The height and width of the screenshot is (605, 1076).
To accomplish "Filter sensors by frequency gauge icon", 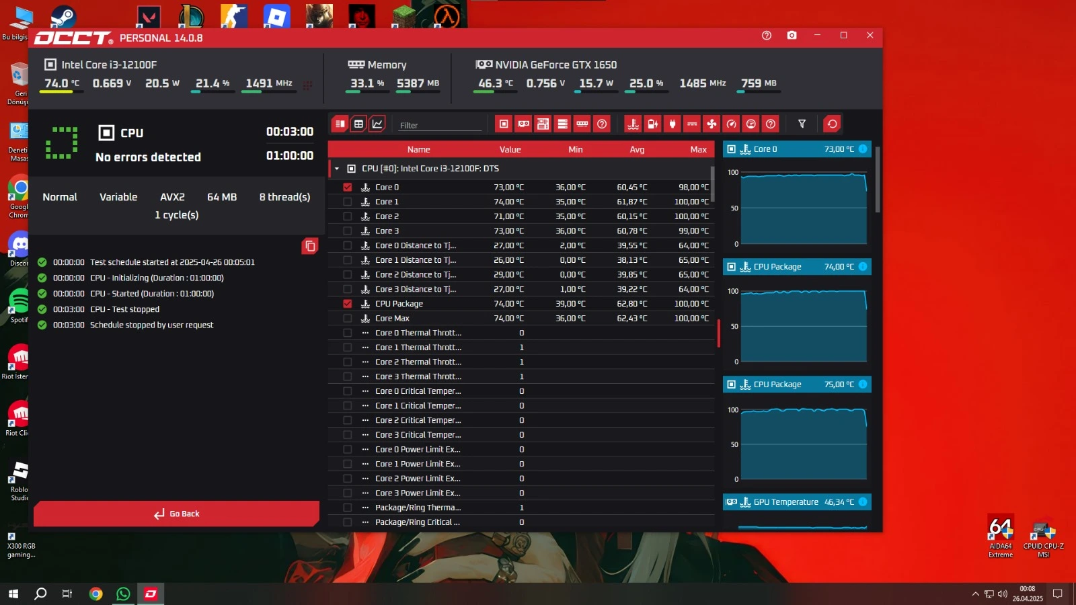I will click(x=732, y=124).
